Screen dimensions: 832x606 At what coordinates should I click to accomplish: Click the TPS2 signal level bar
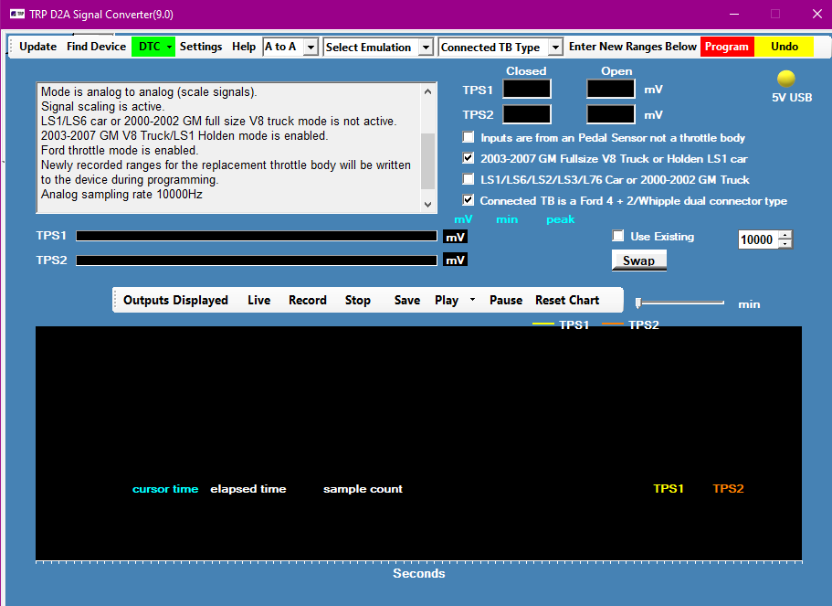point(257,260)
